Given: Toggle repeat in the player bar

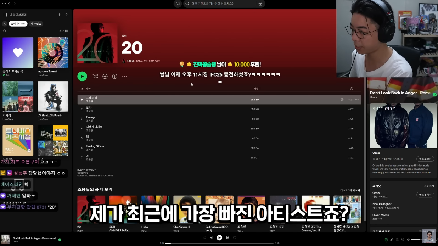Looking at the screenshot, I should [x=235, y=237].
